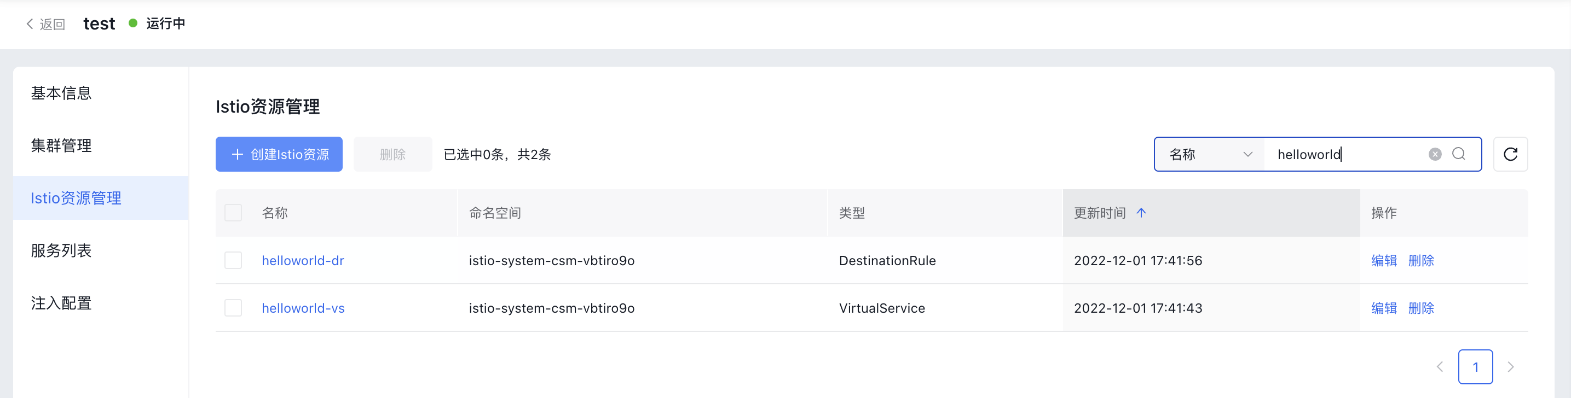Go to previous page arrow
The image size is (1571, 398).
click(x=1440, y=367)
